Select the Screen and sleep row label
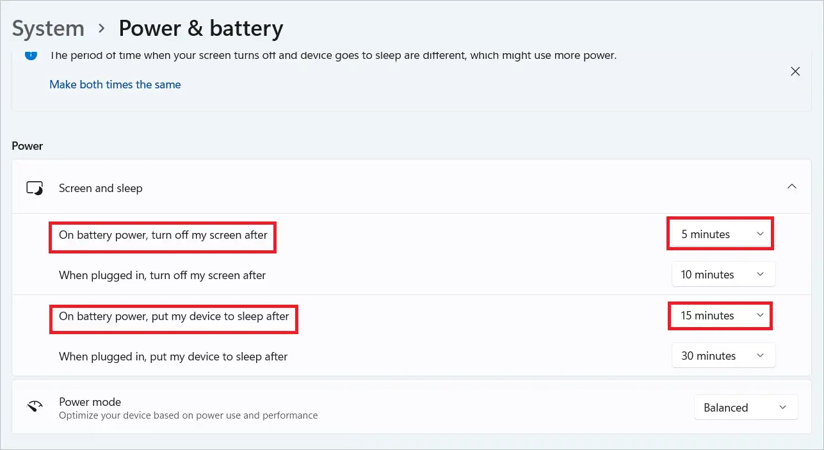The height and width of the screenshot is (450, 824). coord(101,188)
